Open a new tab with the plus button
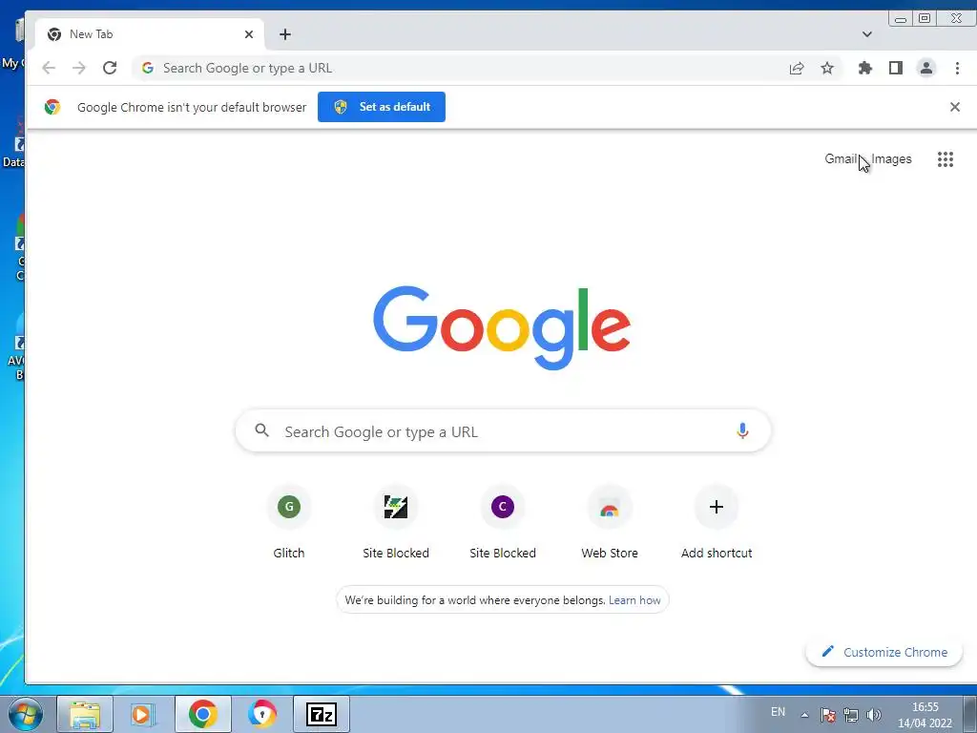The height and width of the screenshot is (733, 977). [284, 34]
